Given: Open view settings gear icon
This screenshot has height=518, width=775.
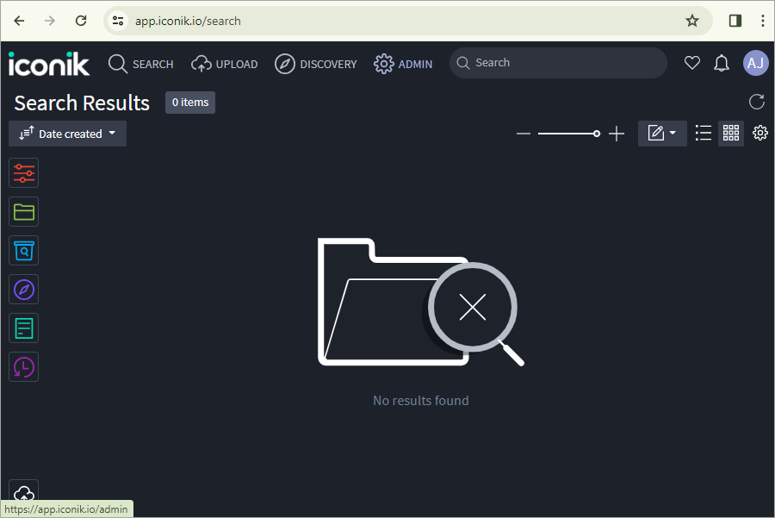Looking at the screenshot, I should (760, 133).
